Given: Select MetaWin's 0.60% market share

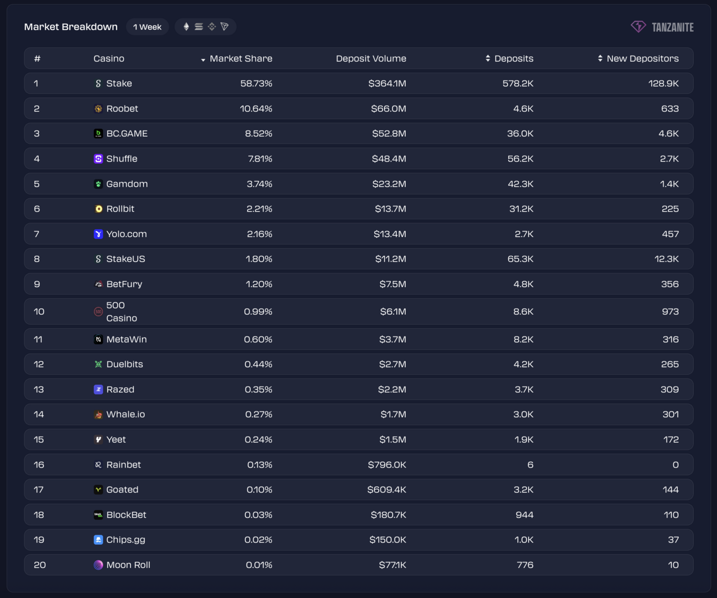Looking at the screenshot, I should (258, 339).
